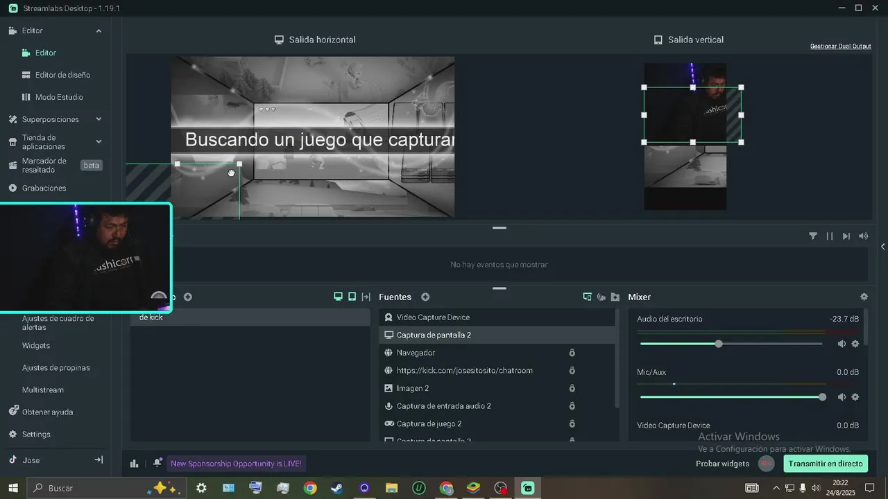
Task: Click Transmitir en directo button
Action: point(826,464)
